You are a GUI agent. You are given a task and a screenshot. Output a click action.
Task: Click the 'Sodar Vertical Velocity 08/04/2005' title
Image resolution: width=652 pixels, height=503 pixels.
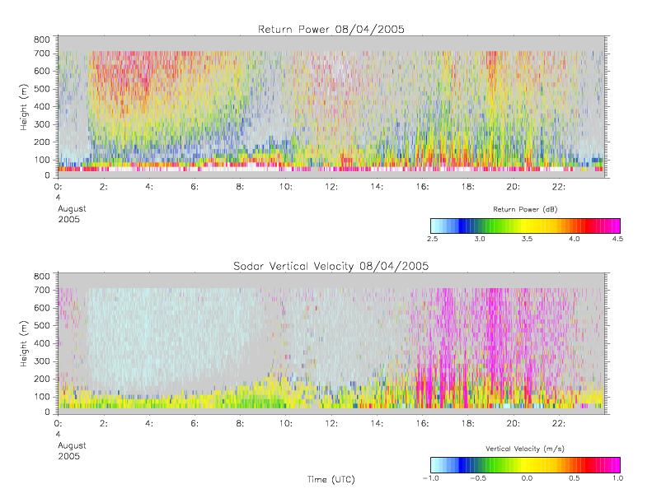point(331,266)
